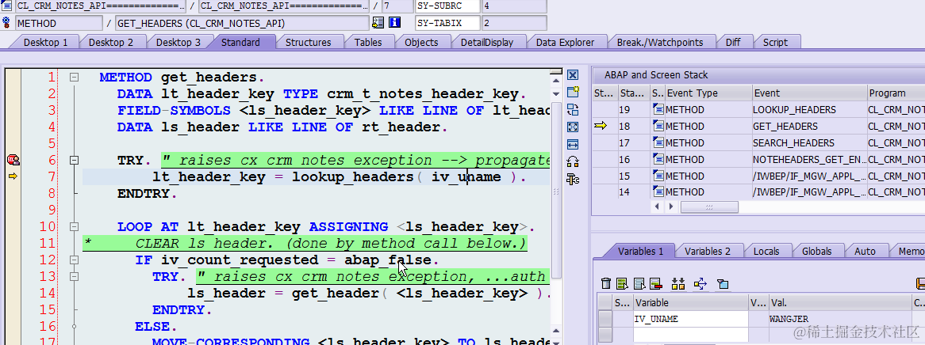Click the SEARCH_HEADERS stack event
Screen dimensions: 925x345
[x=793, y=142]
